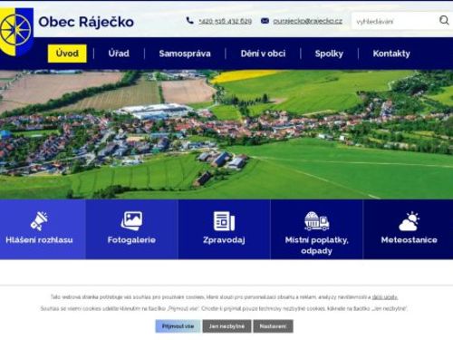Click the ourajecko@rajecko.cz email link
Screen dimensions: 453x340
click(307, 21)
